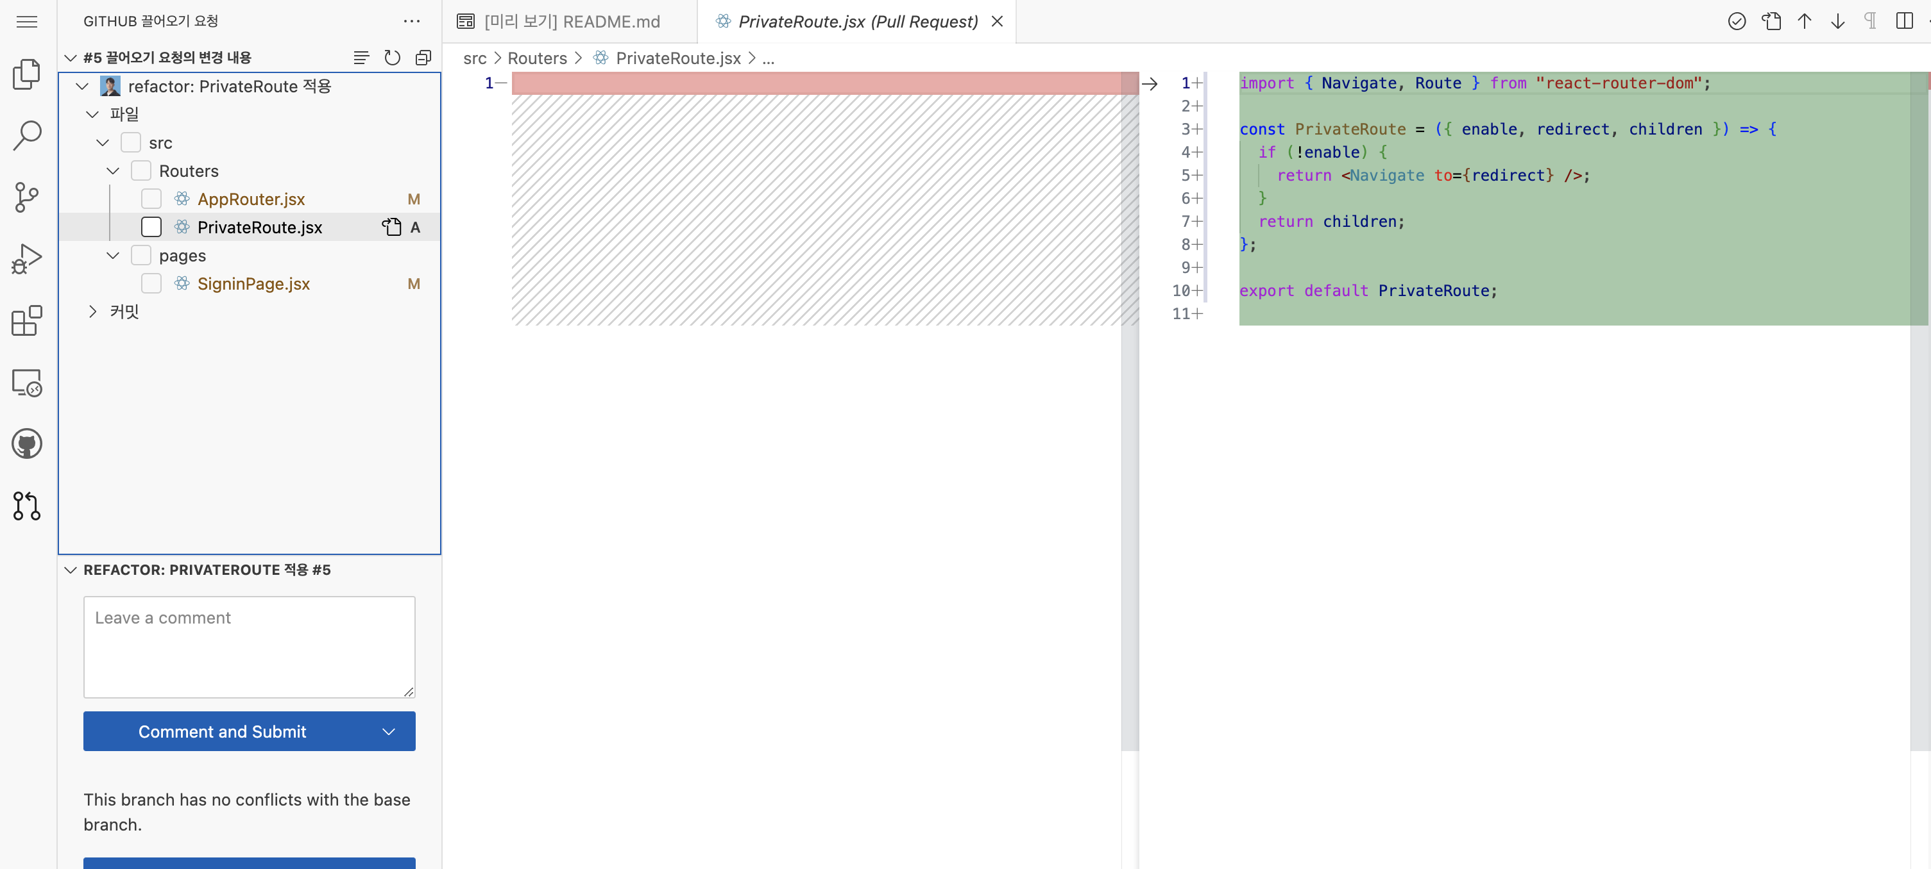Check the PrivateRoute.jsx viewed checkbox
The height and width of the screenshot is (869, 1931).
point(151,227)
